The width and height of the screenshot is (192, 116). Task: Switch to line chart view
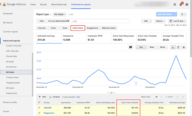pos(173,47)
